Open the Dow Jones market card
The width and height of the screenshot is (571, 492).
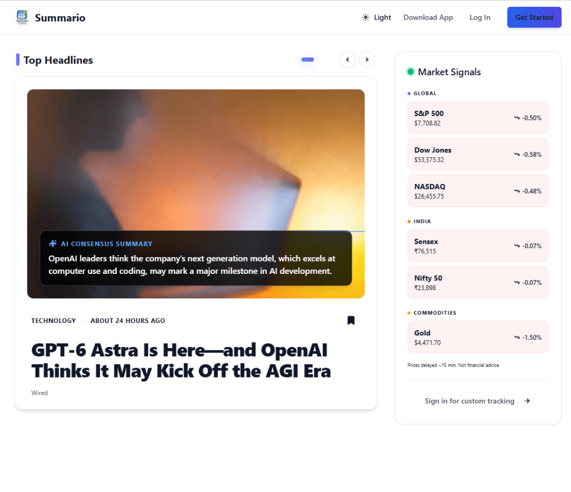coord(478,155)
